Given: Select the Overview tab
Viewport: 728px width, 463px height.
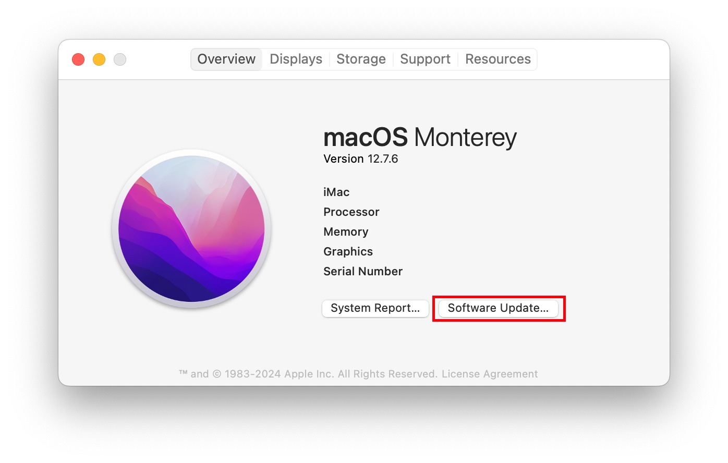Looking at the screenshot, I should tap(226, 59).
